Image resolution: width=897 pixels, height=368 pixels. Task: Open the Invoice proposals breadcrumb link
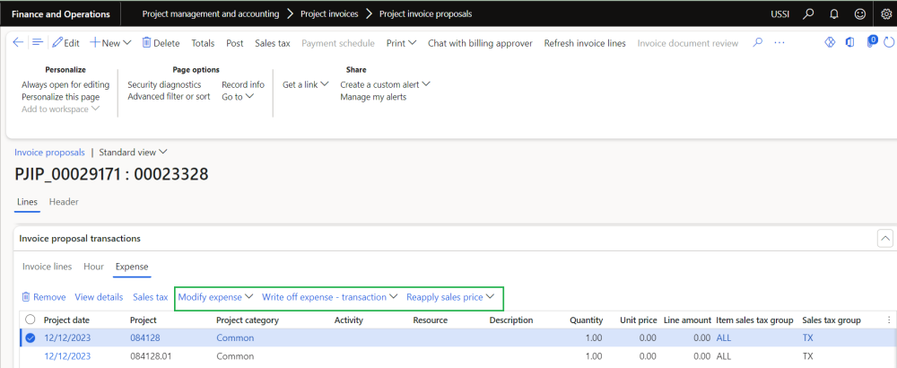coord(49,153)
